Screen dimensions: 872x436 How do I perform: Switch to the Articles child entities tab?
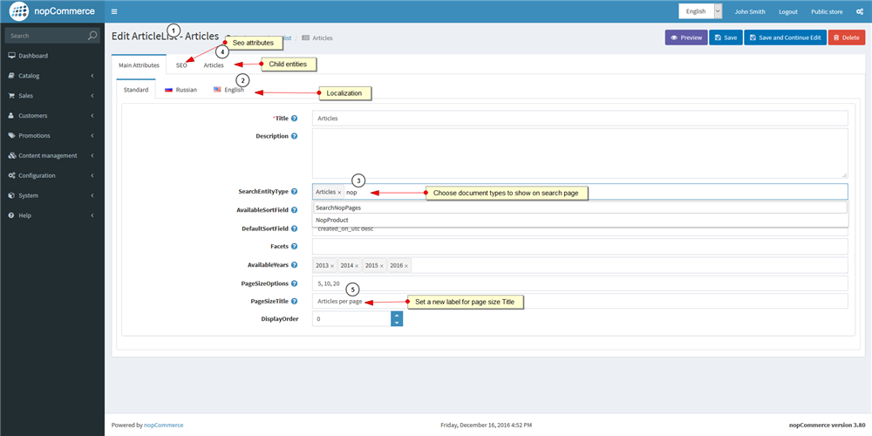(x=214, y=65)
